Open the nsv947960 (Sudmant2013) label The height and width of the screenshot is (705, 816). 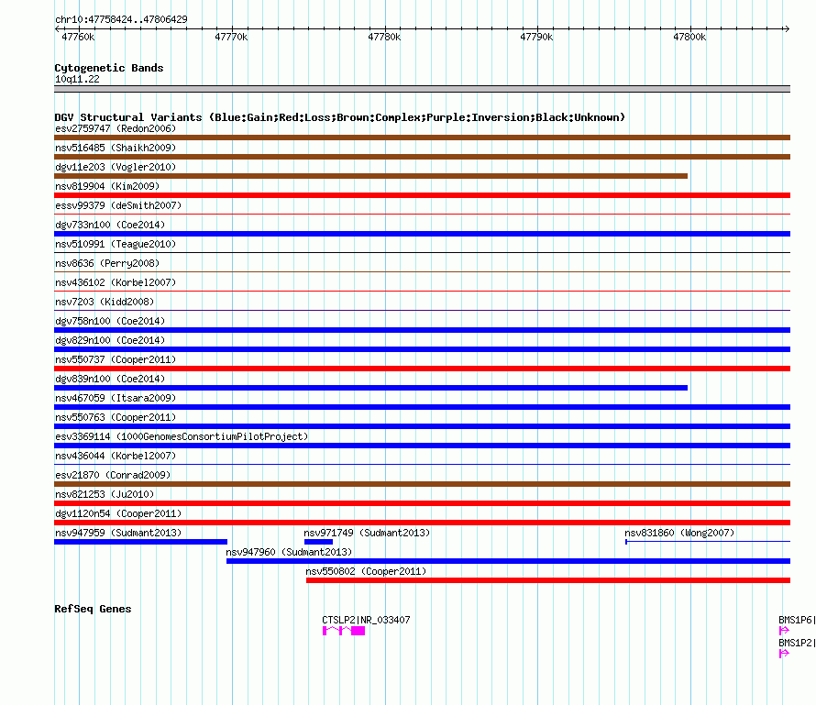tap(289, 552)
